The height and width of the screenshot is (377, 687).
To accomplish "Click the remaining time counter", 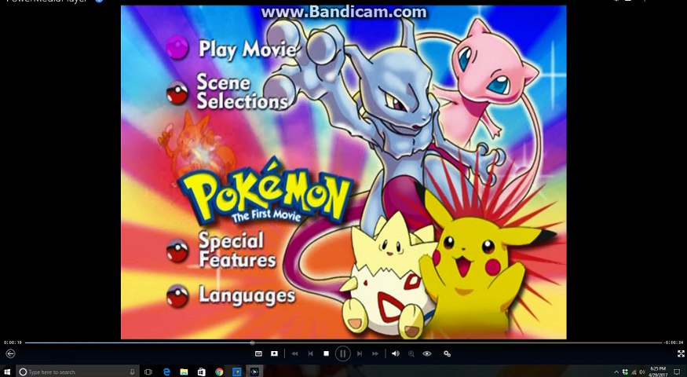I will 674,342.
